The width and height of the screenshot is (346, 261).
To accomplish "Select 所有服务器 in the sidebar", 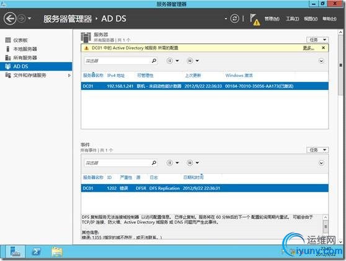I will click(25, 58).
